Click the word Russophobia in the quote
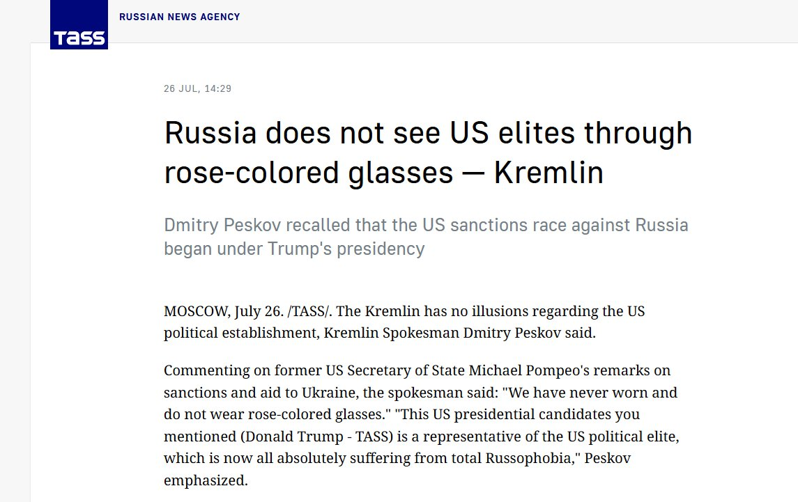This screenshot has height=502, width=798. [x=530, y=458]
